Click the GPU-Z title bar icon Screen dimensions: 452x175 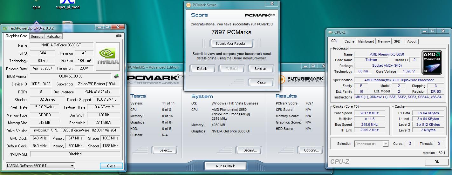(5, 28)
